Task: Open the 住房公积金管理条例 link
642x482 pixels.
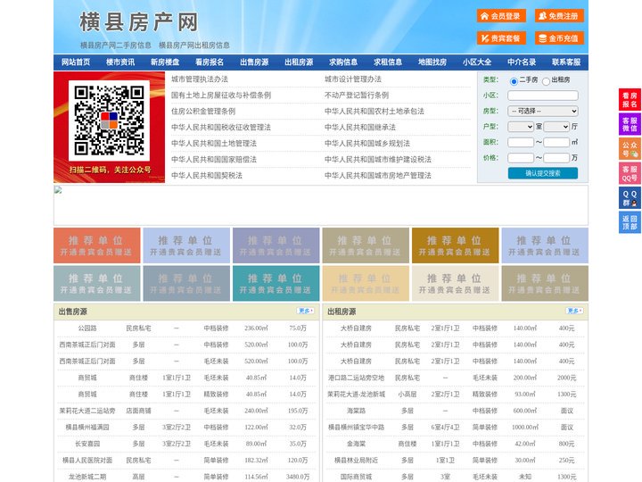Action: [203, 111]
